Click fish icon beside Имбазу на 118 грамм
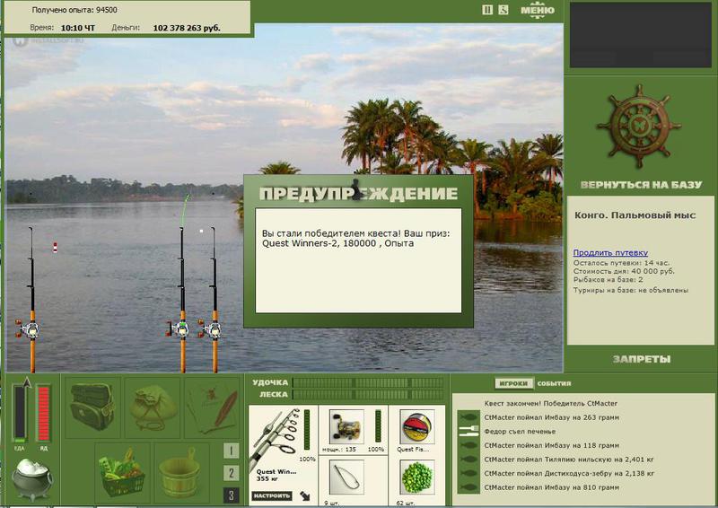This screenshot has width=718, height=508. coord(468,445)
